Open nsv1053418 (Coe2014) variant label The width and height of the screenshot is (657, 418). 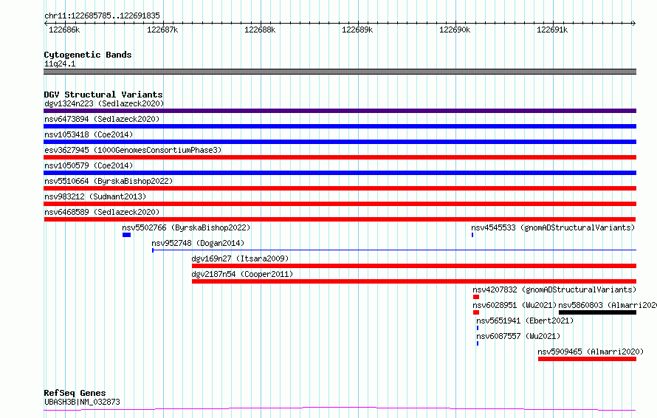pos(89,134)
